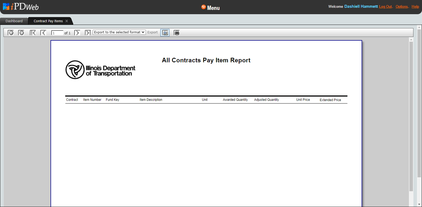Viewport: 422px width, 207px height.
Task: Click the report back navigation icon
Action: click(11, 33)
